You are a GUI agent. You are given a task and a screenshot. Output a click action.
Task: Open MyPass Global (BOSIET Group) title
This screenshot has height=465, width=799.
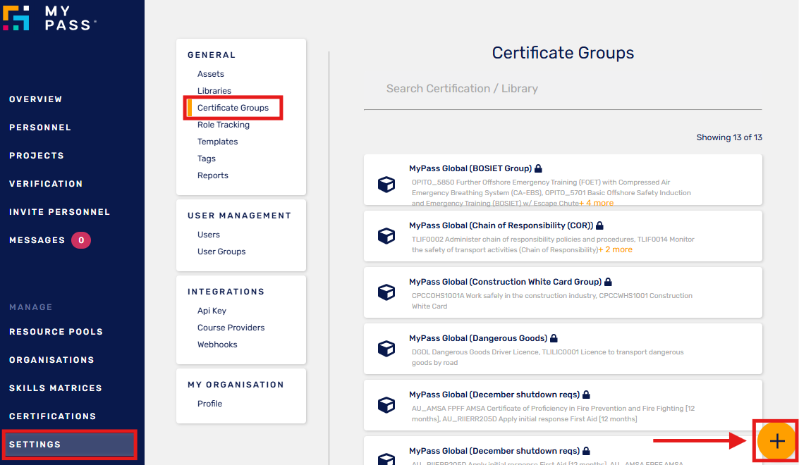(470, 168)
